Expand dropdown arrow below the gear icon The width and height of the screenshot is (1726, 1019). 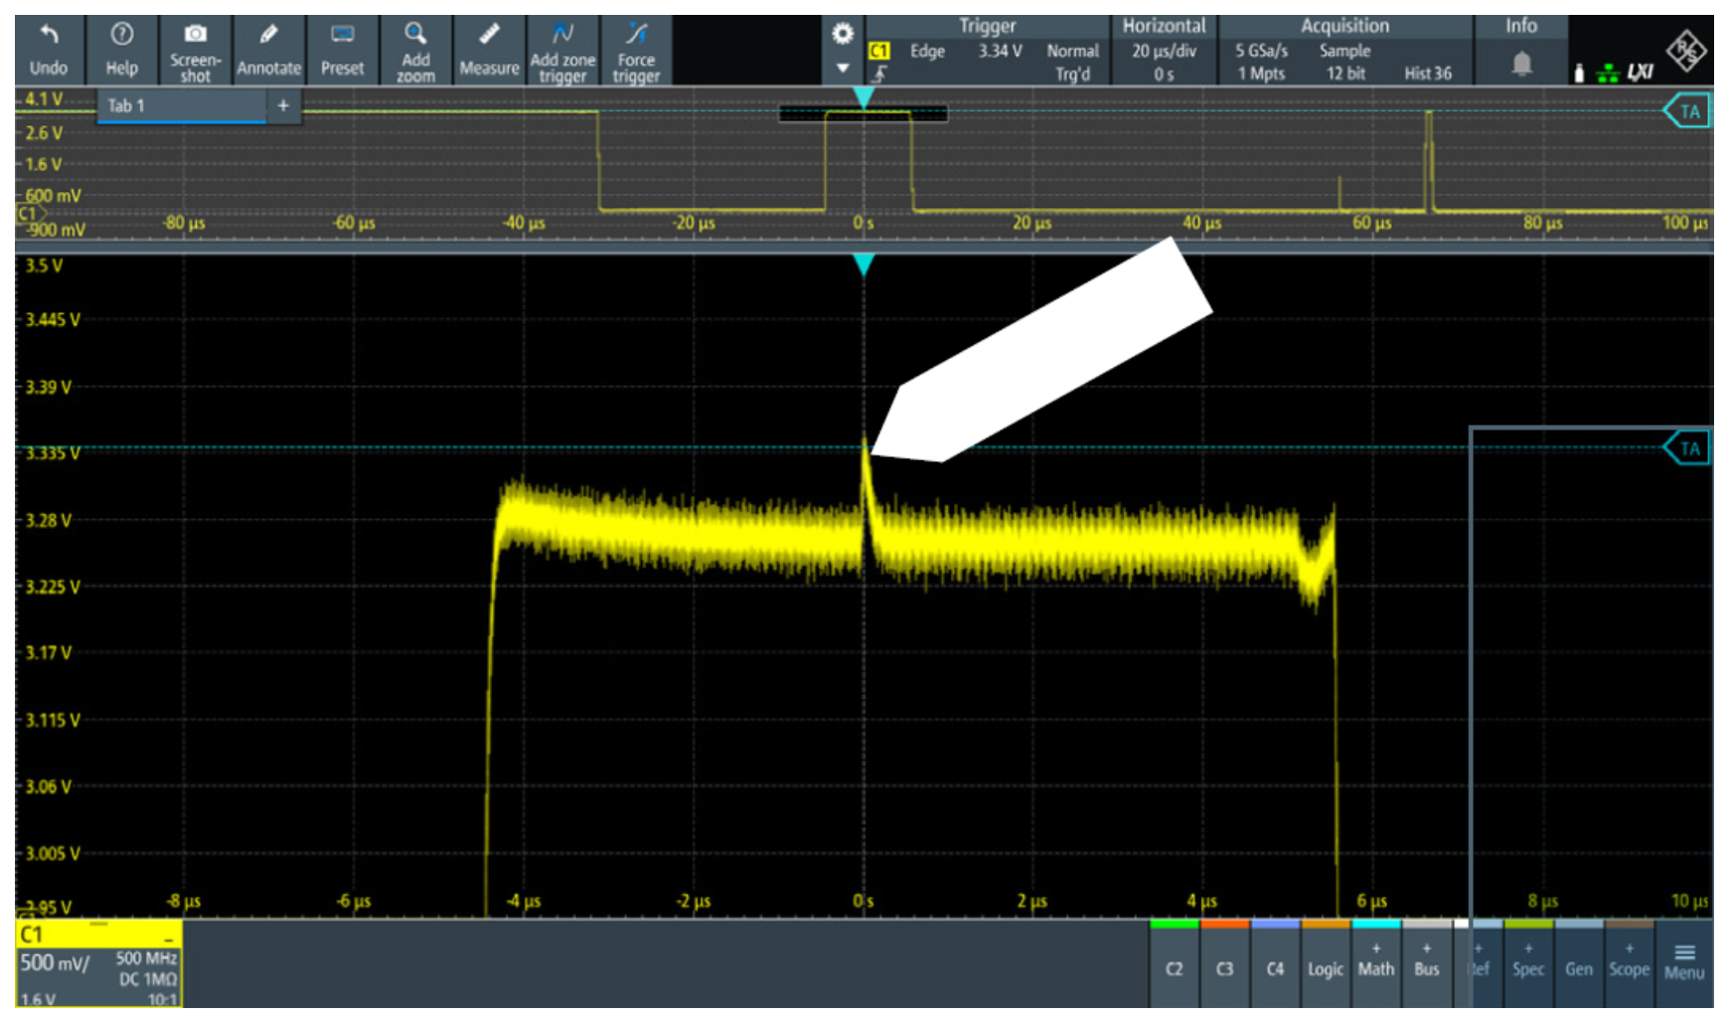point(843,69)
